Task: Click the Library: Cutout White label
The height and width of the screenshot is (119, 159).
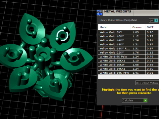Action: click(x=118, y=20)
